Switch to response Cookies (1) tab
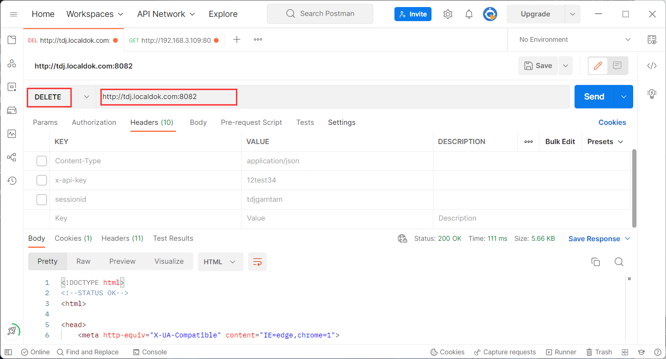Viewport: 666px width, 359px height. 73,238
